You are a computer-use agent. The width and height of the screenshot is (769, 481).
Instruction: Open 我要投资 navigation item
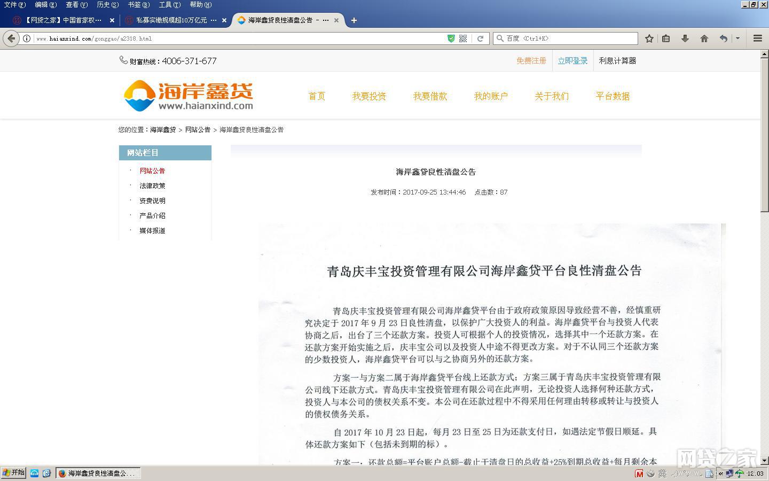pyautogui.click(x=369, y=96)
